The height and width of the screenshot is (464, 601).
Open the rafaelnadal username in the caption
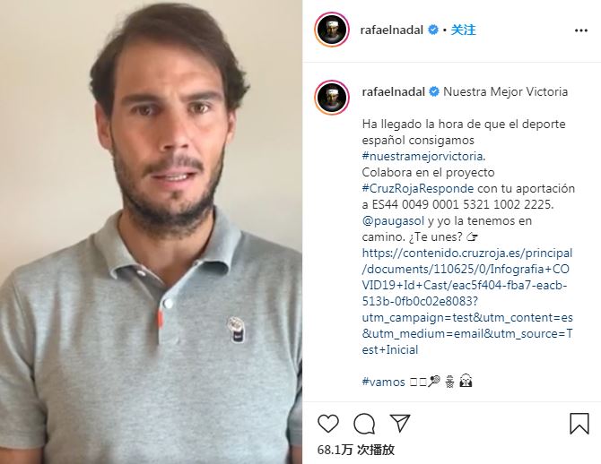tap(393, 92)
